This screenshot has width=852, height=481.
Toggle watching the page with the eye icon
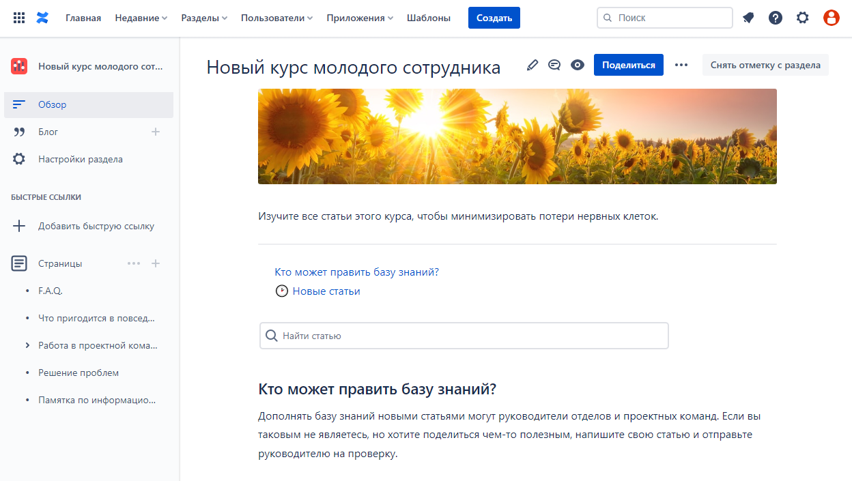point(578,64)
